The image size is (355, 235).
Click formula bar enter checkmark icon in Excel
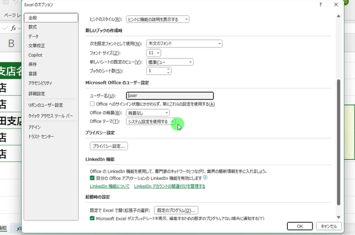pos(5,28)
